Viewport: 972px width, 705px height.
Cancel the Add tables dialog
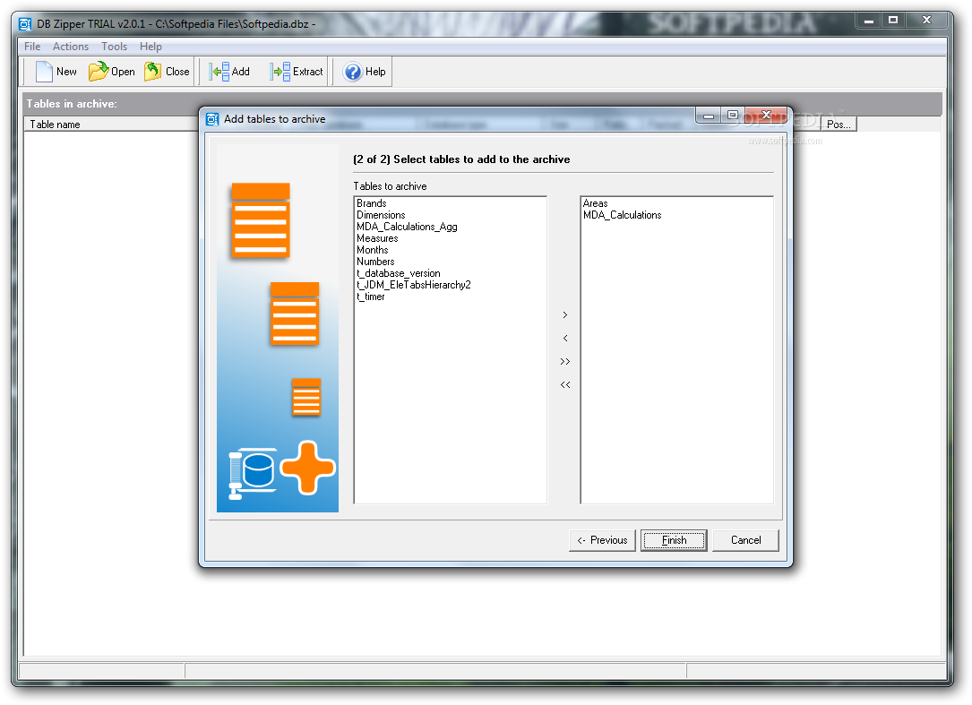tap(745, 540)
